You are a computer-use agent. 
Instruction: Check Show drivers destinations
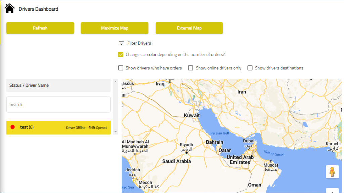click(x=250, y=68)
